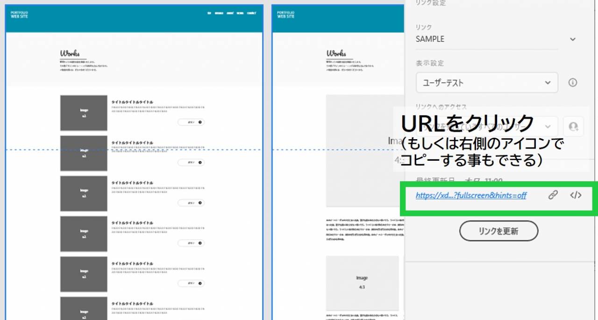Open the https://xd...?fullscreen&hints=off URL
Viewport: 598px width, 320px height.
471,196
